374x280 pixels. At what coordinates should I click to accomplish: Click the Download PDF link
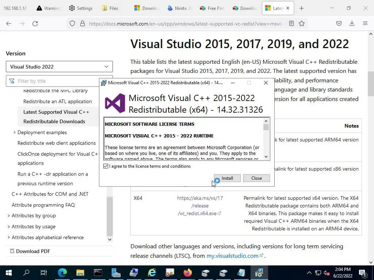[30, 251]
